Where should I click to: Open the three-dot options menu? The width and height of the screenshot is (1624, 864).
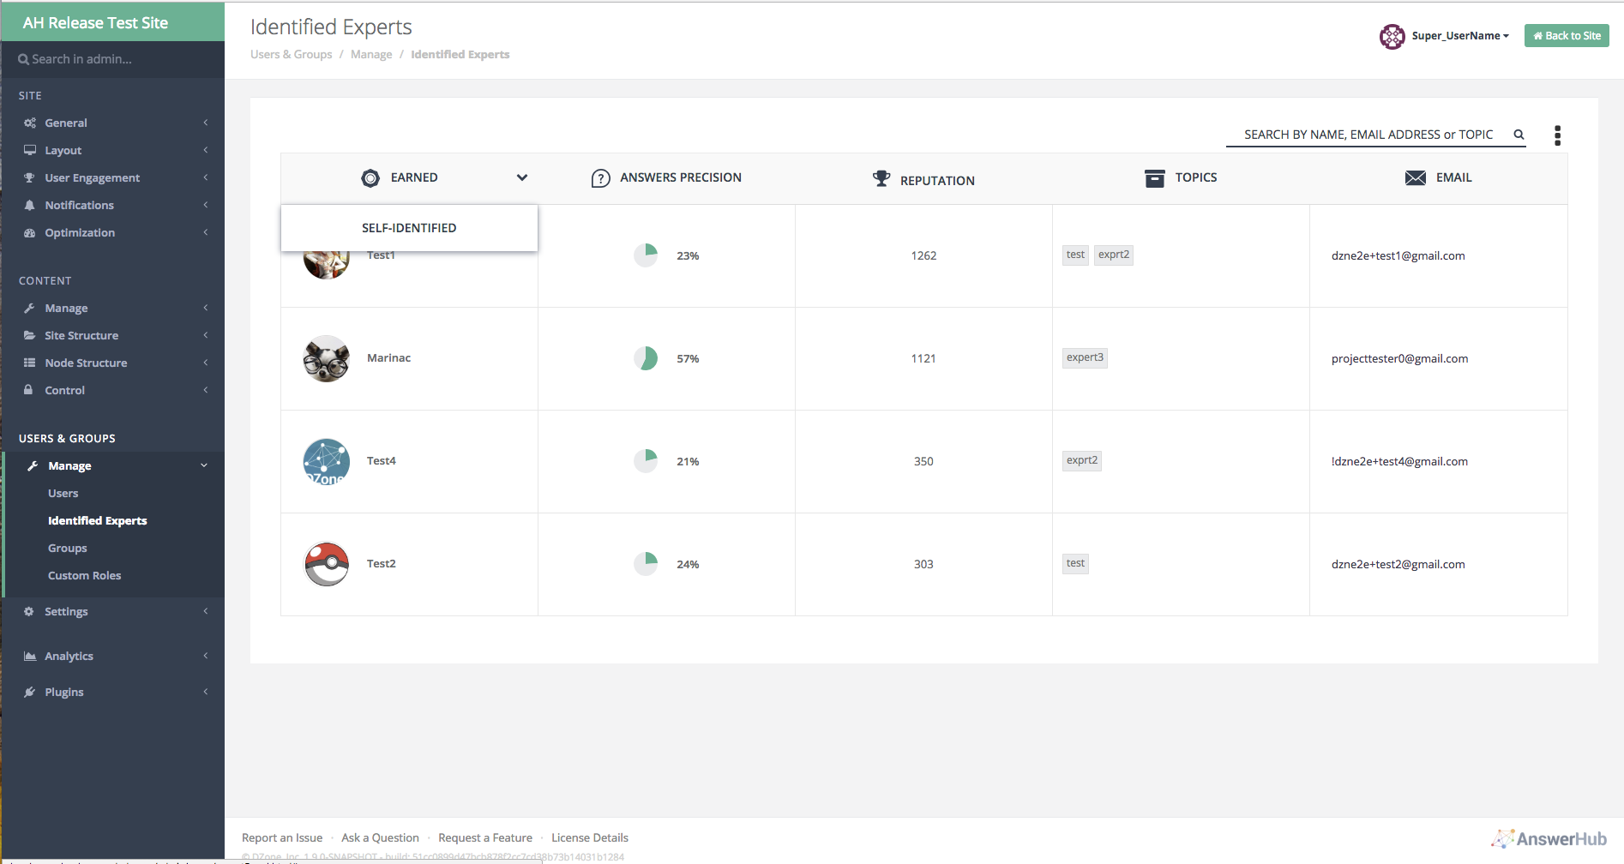point(1557,135)
